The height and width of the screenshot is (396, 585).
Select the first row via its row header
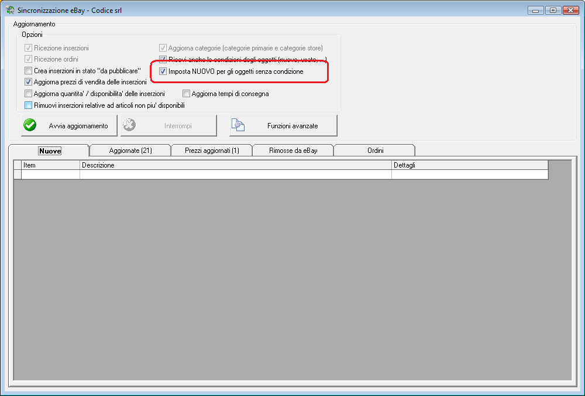18,175
